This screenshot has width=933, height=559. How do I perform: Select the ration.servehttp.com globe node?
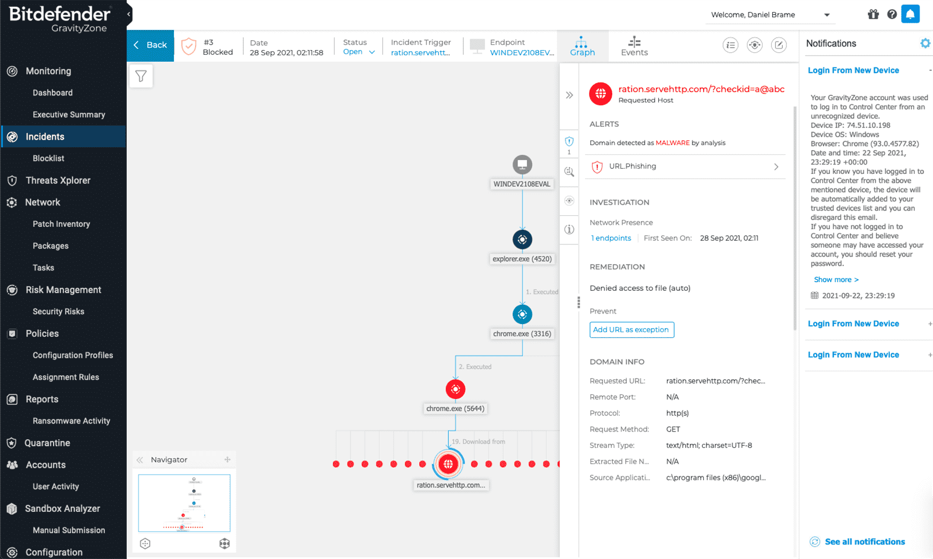[448, 464]
